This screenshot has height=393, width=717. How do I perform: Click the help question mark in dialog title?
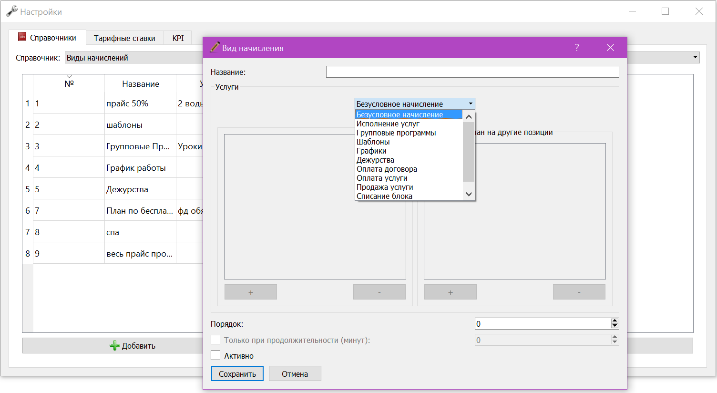point(577,48)
